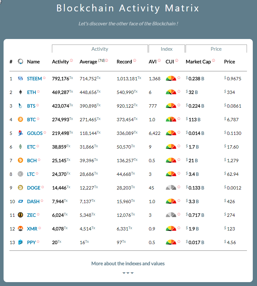Image resolution: width=257 pixels, height=286 pixels.
Task: Sort by the Price column header
Action: tap(229, 62)
